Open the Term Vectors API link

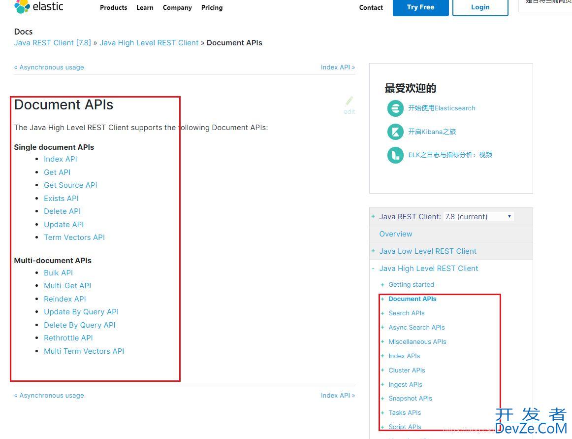tap(74, 237)
